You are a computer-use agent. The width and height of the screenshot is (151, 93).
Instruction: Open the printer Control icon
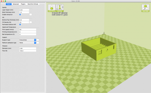tap(60, 8)
